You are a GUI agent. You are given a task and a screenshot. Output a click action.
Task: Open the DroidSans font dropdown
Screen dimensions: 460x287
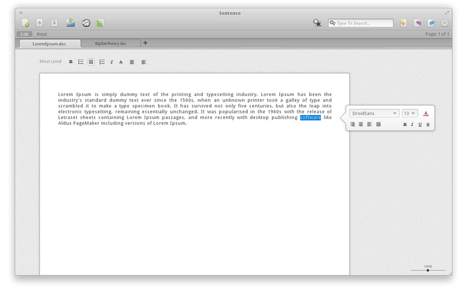tap(374, 113)
